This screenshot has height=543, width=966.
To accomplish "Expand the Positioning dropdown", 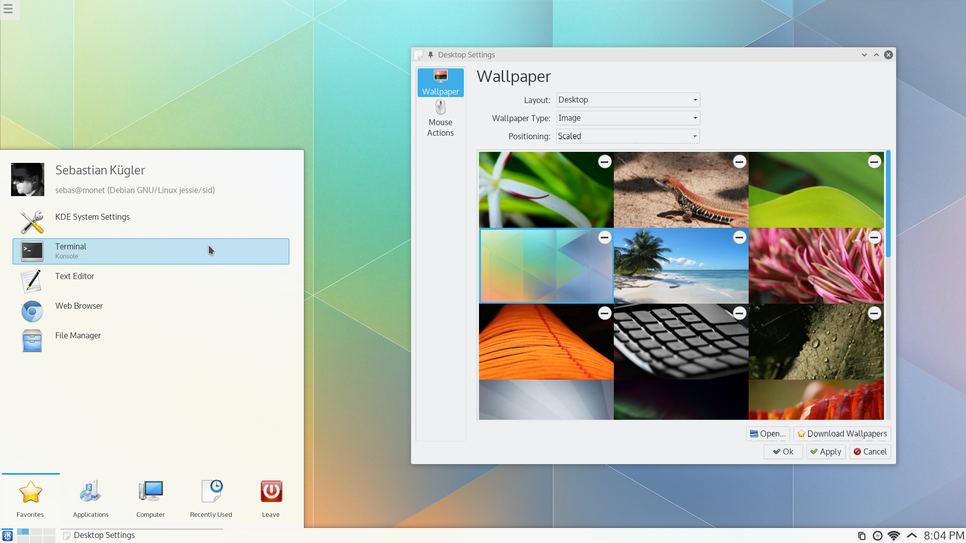I will 694,136.
